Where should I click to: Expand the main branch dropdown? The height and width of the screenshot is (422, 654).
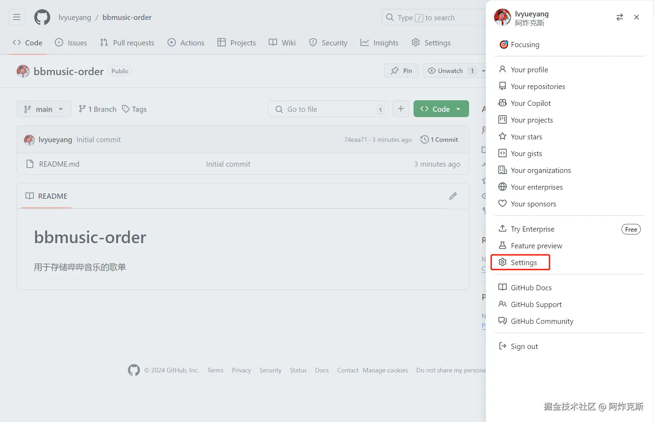[x=44, y=109]
